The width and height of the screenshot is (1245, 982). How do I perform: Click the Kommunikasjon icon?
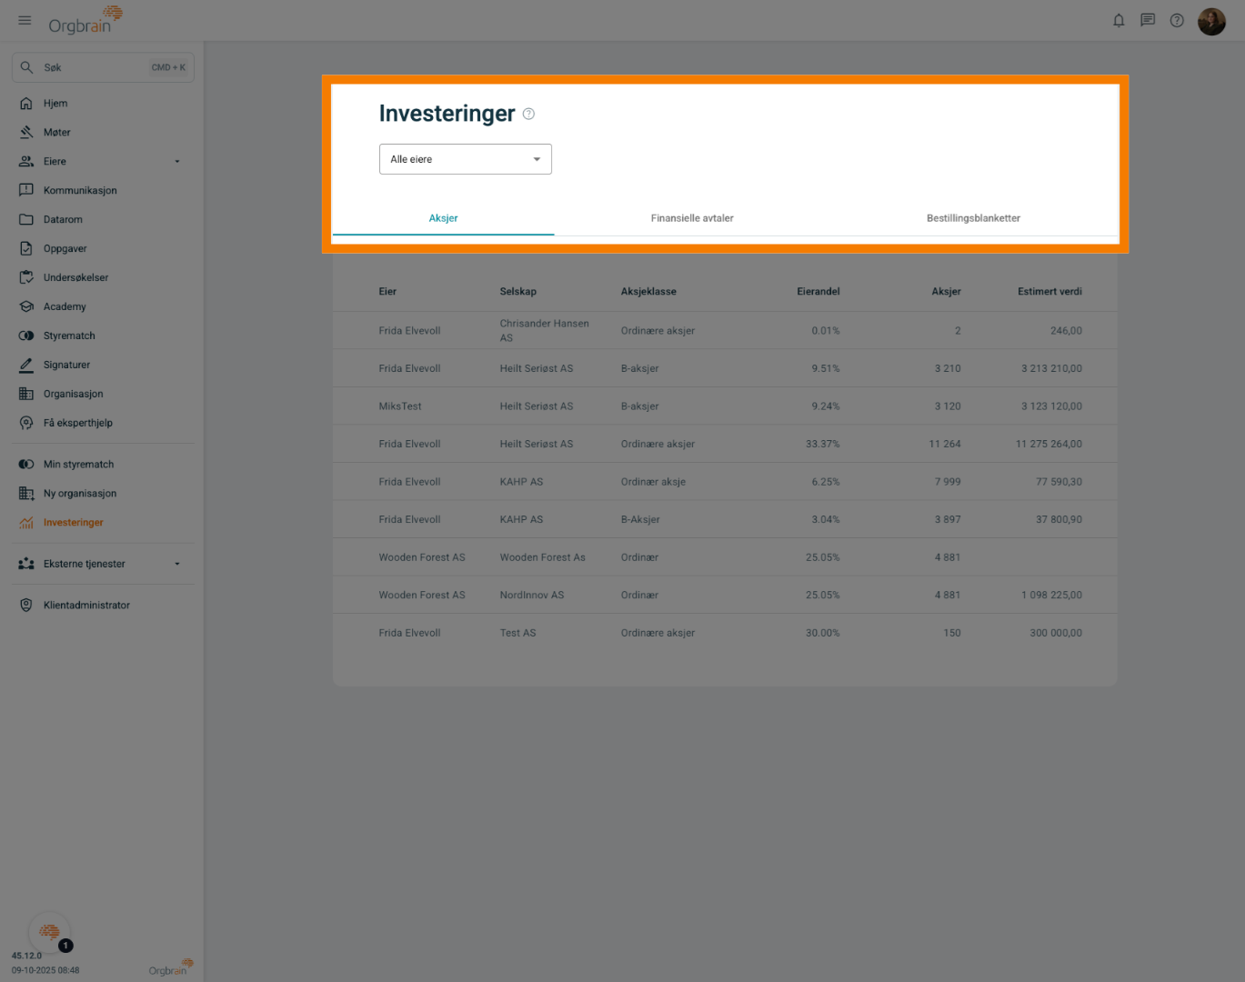26,191
